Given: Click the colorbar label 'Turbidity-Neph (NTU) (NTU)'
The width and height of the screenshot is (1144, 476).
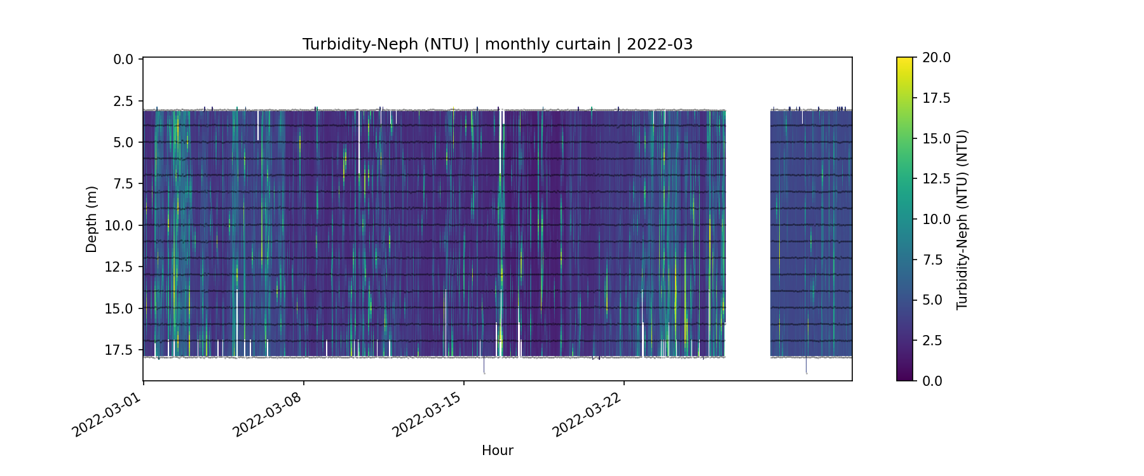Looking at the screenshot, I should tap(962, 220).
